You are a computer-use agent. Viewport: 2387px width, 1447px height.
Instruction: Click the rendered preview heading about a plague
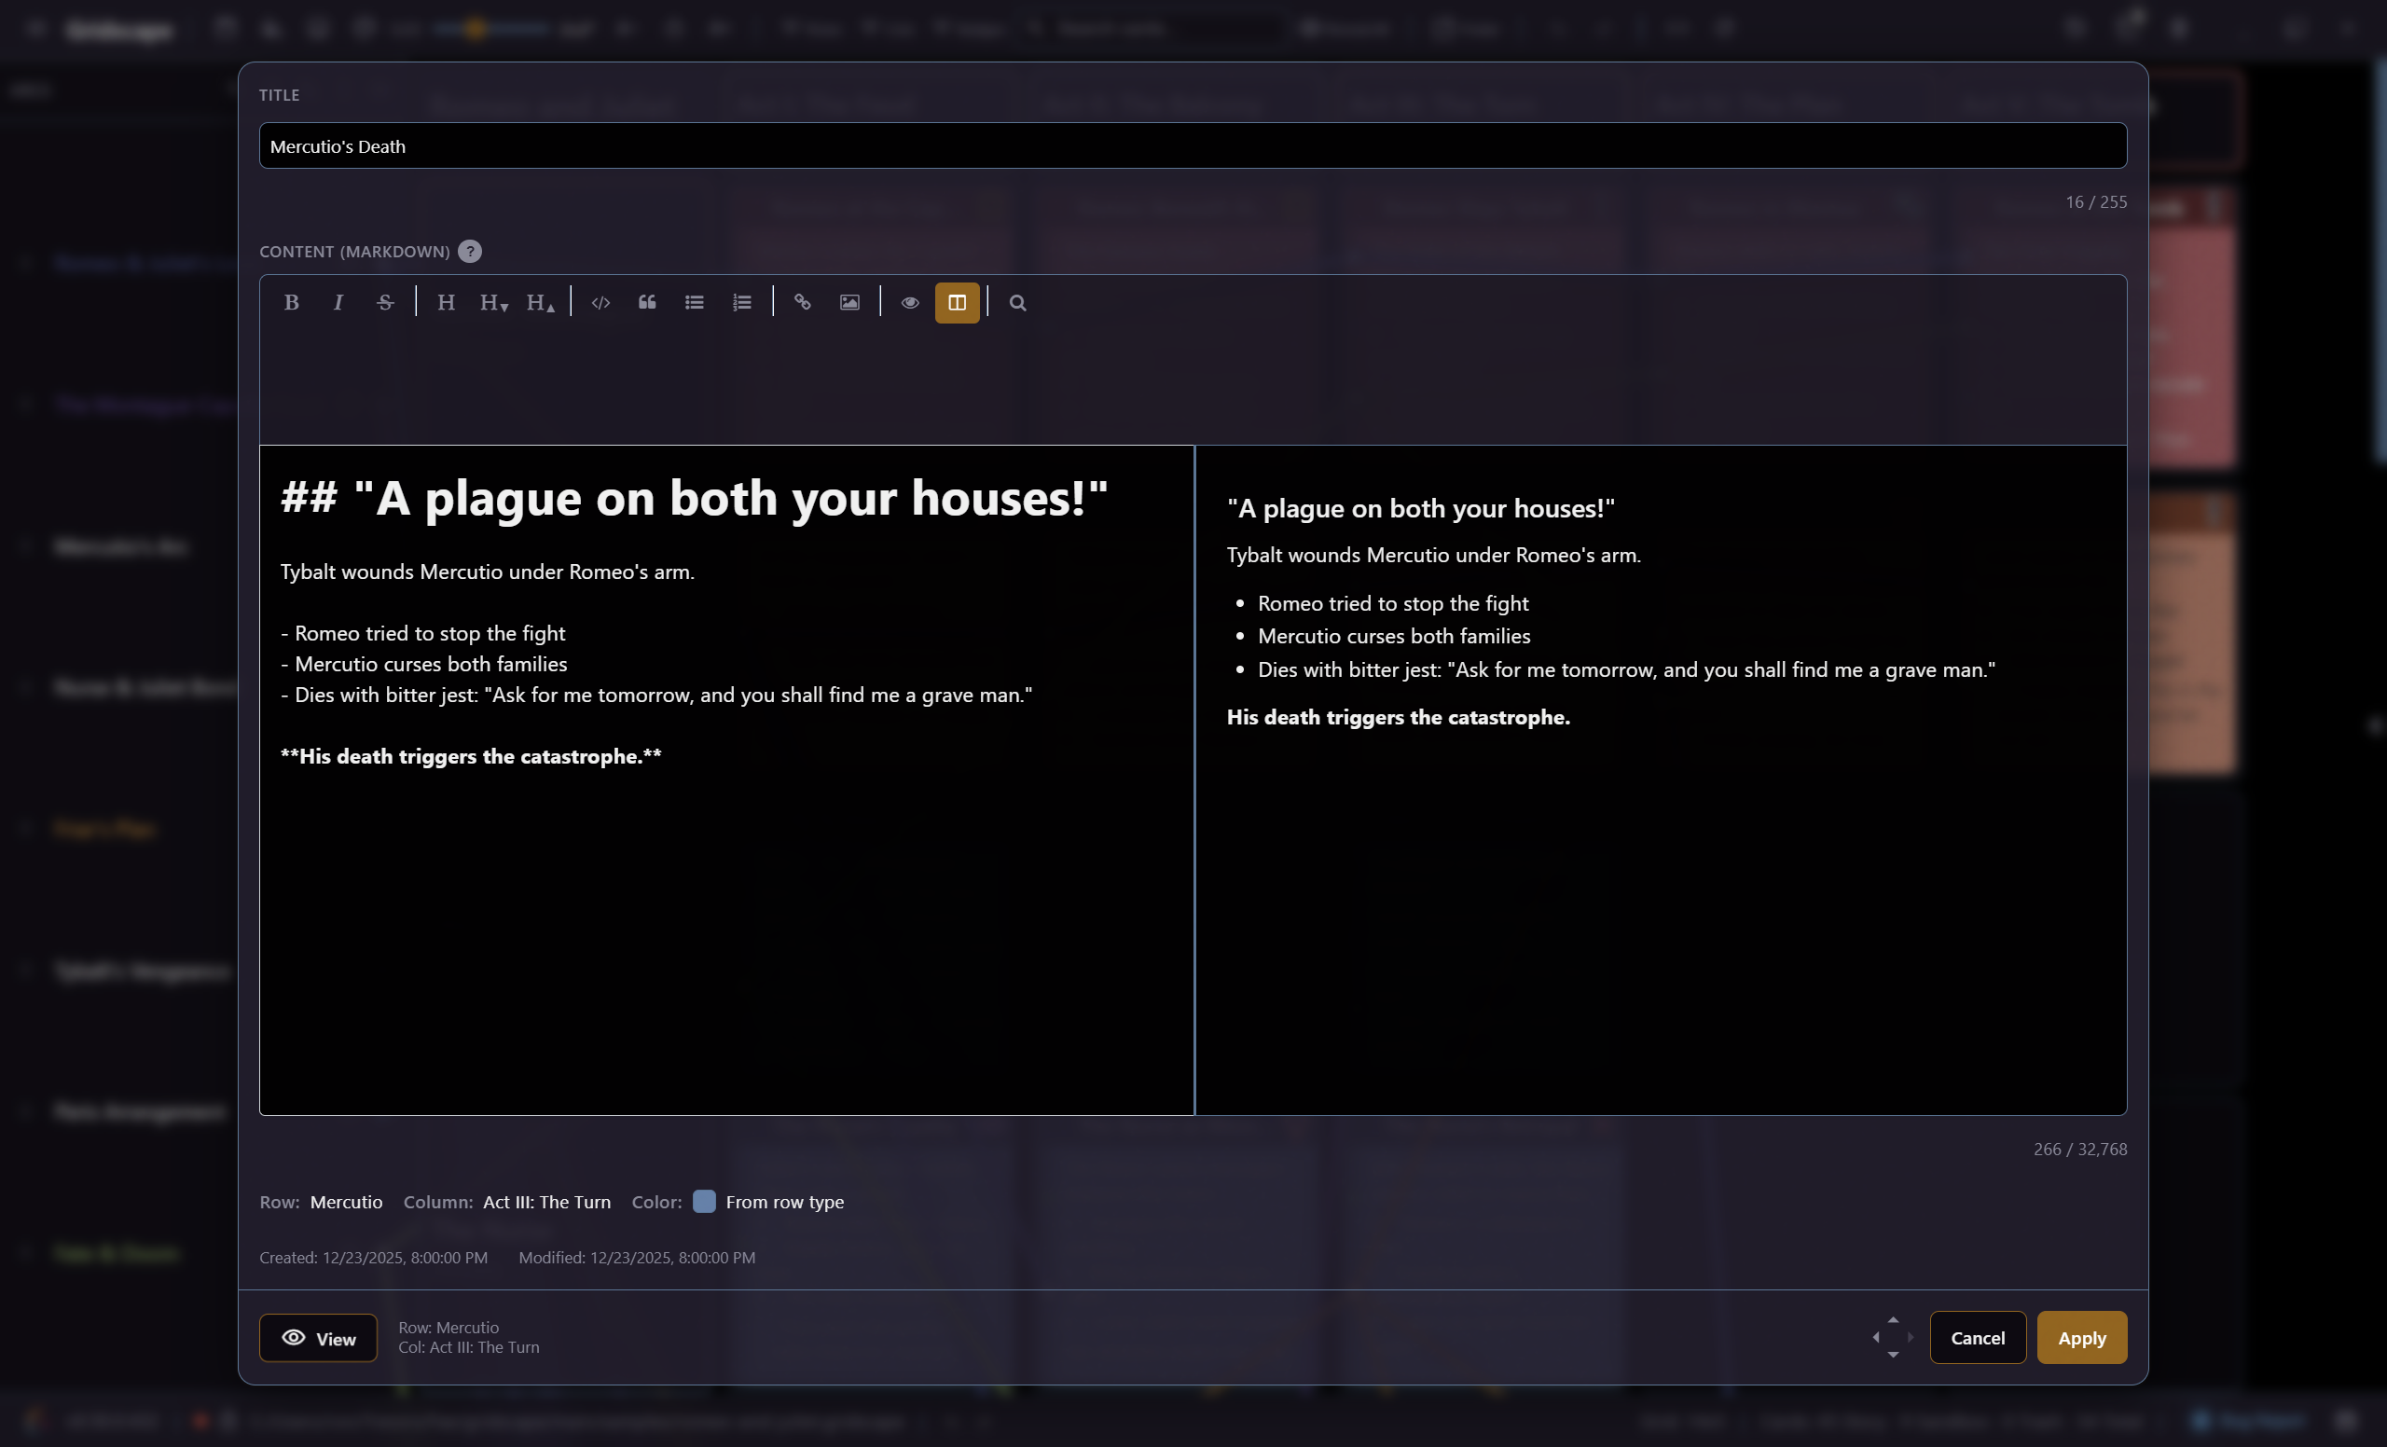(1420, 509)
